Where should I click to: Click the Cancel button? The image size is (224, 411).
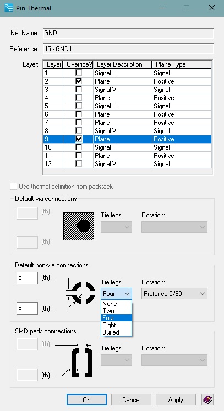coord(131,400)
